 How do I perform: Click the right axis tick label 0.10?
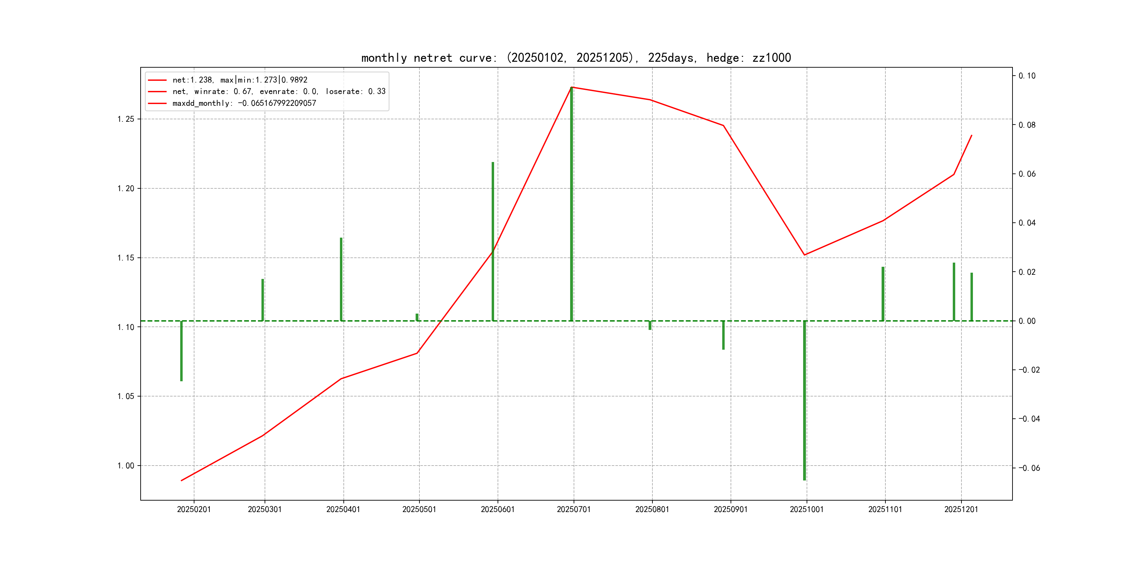[1027, 76]
